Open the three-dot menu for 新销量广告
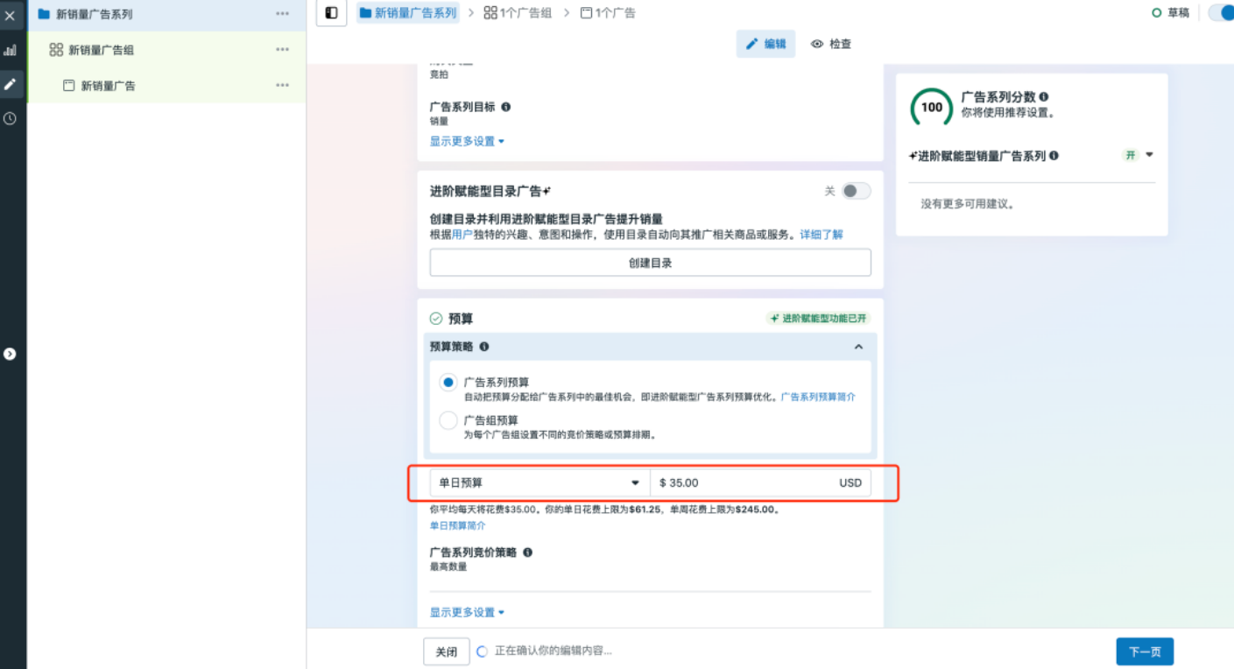Screen dimensions: 1234x669 pyautogui.click(x=282, y=85)
